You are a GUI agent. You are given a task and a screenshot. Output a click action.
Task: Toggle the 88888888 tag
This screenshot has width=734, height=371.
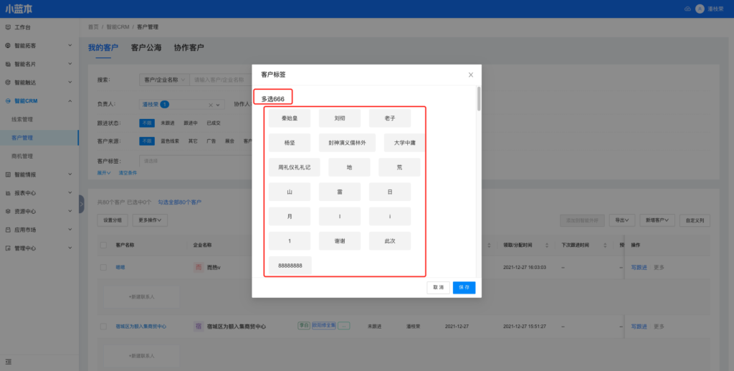pyautogui.click(x=290, y=266)
